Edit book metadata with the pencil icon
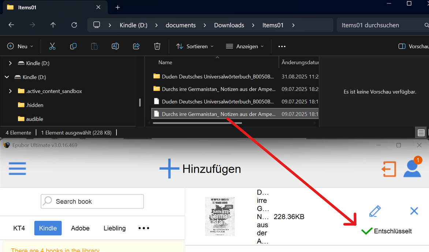Viewport: 429px width, 252px height. 375,211
